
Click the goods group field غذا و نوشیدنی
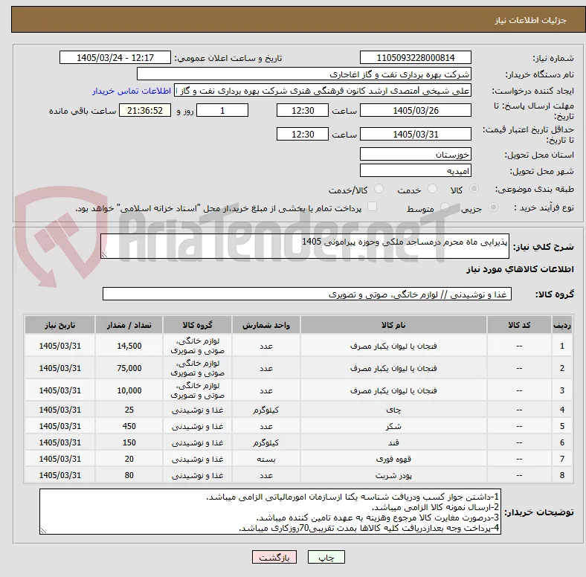point(307,294)
